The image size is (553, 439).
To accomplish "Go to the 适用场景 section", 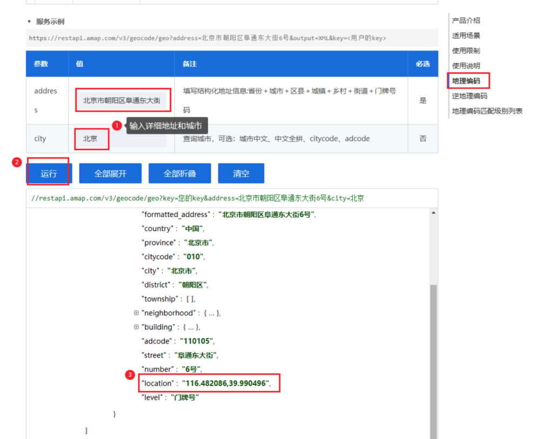I will coord(466,36).
